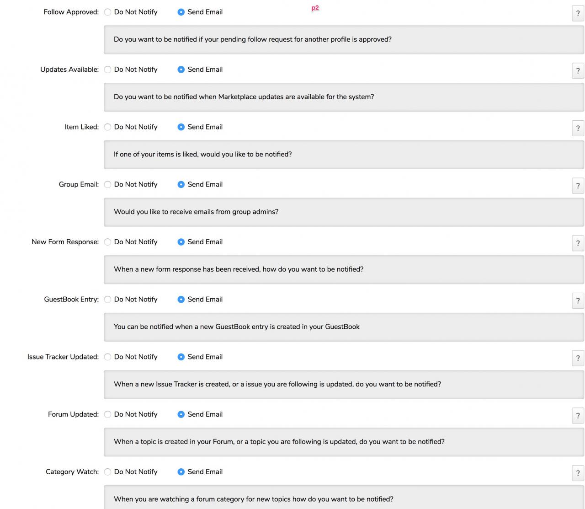Select Send Email for Group Email
Viewport: 585px width, 509px height.
[181, 185]
